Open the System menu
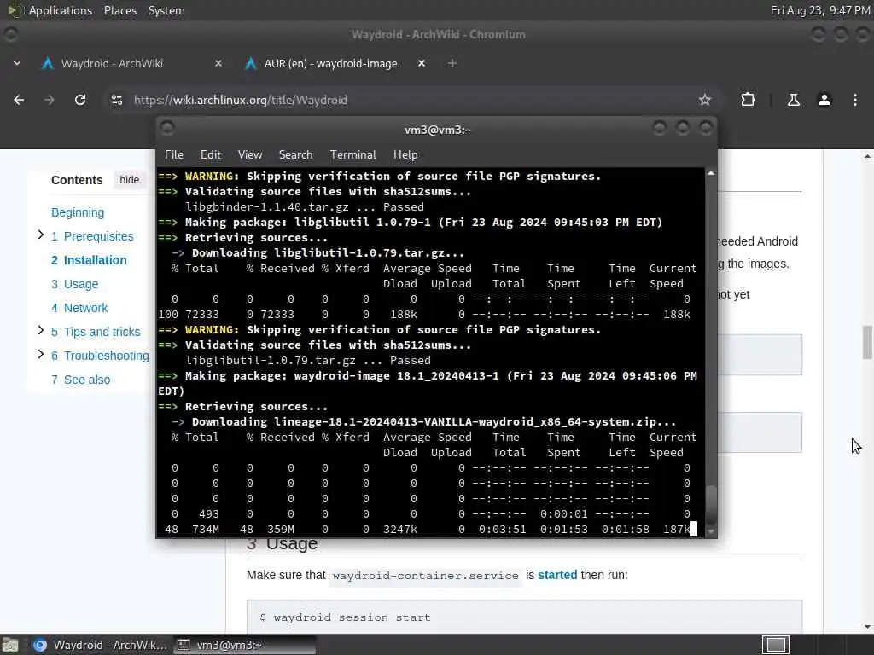Viewport: 874px width, 655px height. tap(166, 10)
